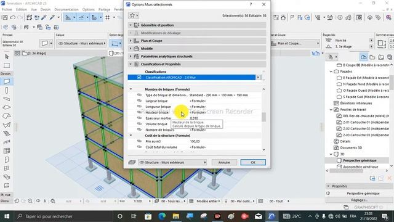Image resolution: width=394 pixels, height=222 pixels.
Task: Open the Edge browser from taskbar
Action: click(162, 216)
